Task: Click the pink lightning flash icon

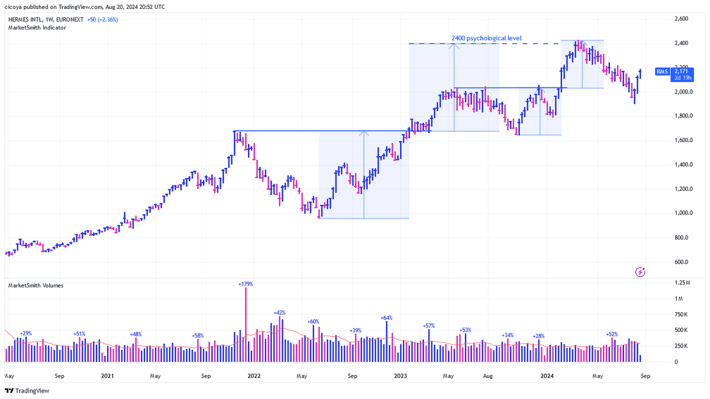Action: pos(640,272)
